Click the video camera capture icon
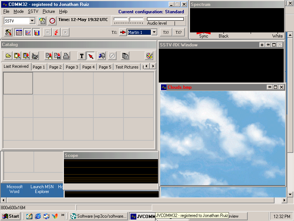 35,56
